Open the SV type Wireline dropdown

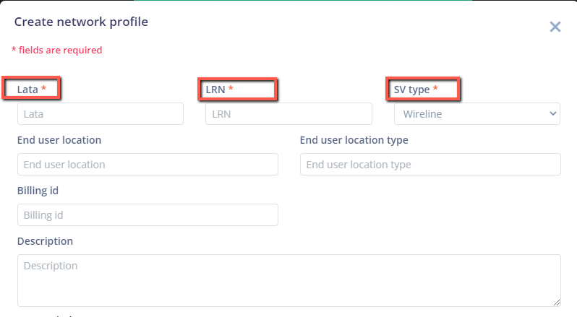[x=470, y=114]
